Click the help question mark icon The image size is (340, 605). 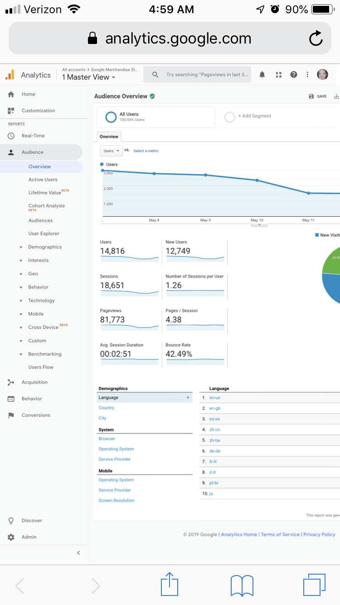coord(294,75)
